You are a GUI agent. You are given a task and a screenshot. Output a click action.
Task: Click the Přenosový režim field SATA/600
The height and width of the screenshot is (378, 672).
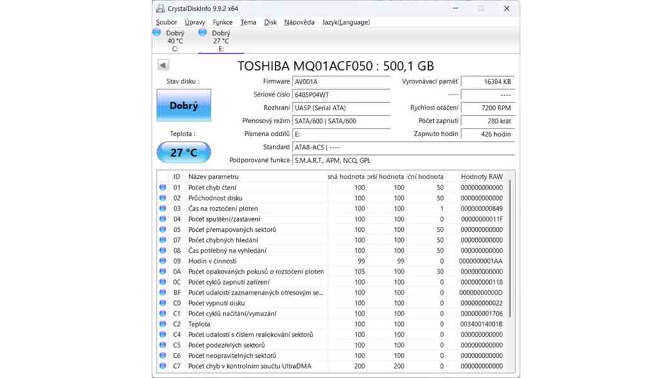(341, 121)
